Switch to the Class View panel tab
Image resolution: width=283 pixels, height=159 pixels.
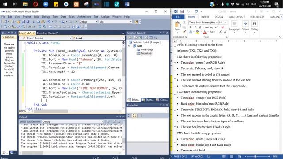click(x=162, y=100)
